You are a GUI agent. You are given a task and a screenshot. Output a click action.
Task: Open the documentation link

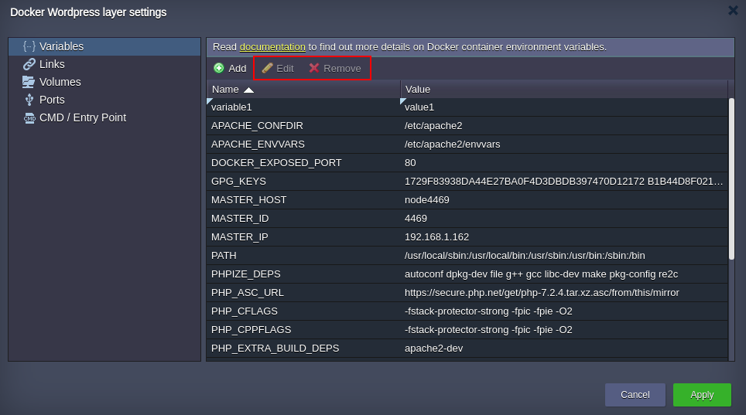click(x=272, y=47)
